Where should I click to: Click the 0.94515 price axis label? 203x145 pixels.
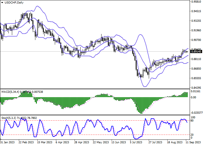pos(196,11)
